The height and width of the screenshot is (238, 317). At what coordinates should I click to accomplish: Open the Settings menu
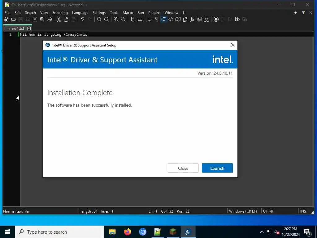(x=99, y=12)
